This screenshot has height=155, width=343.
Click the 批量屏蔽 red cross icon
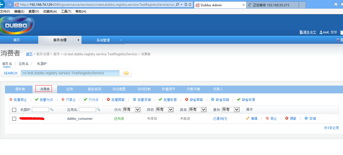click(x=108, y=99)
